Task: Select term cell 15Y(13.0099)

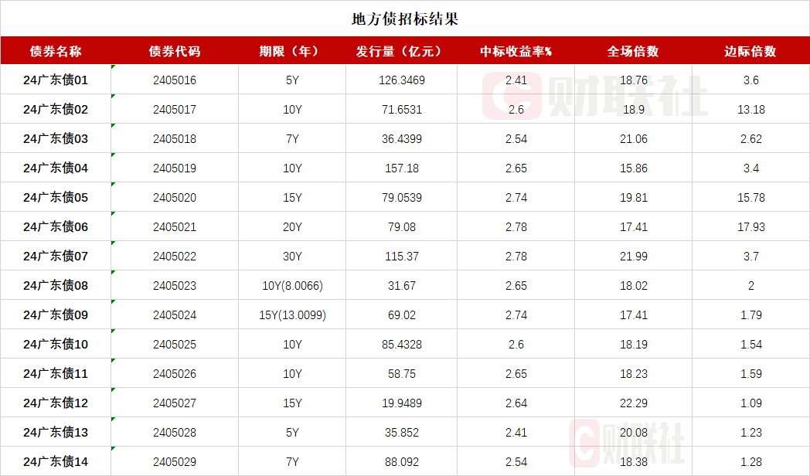Action: click(292, 315)
